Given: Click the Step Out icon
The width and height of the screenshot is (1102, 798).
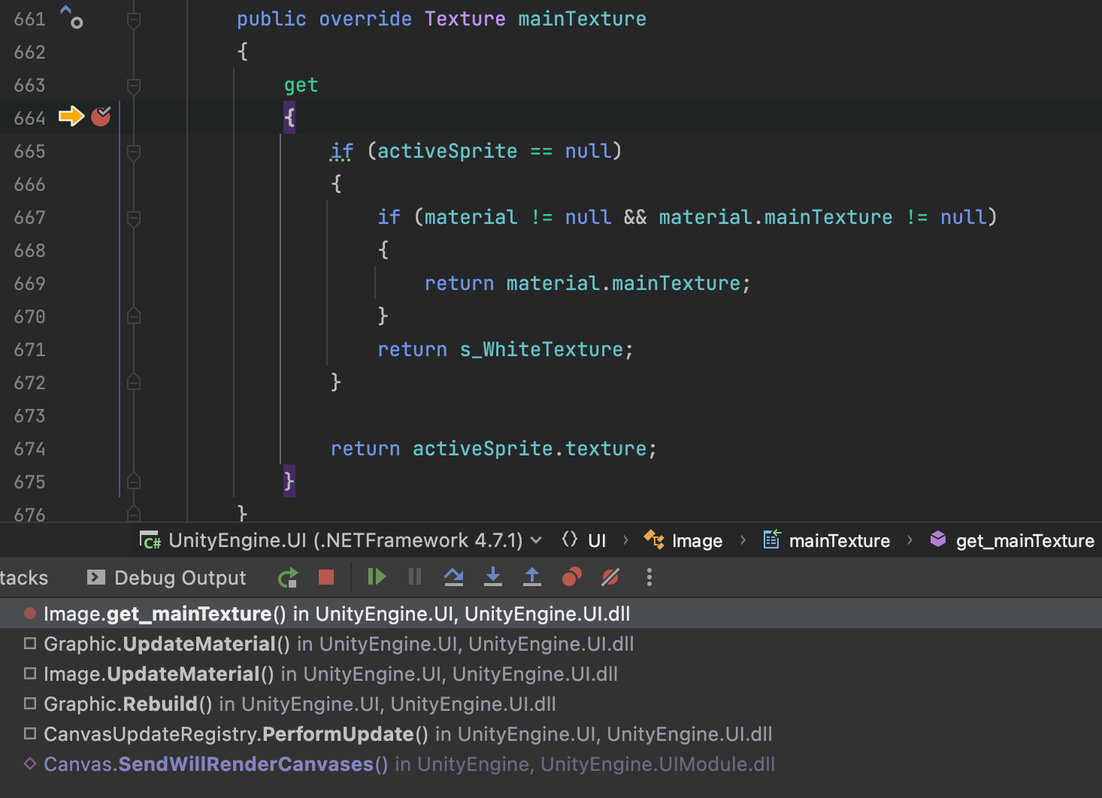Looking at the screenshot, I should click(x=531, y=577).
